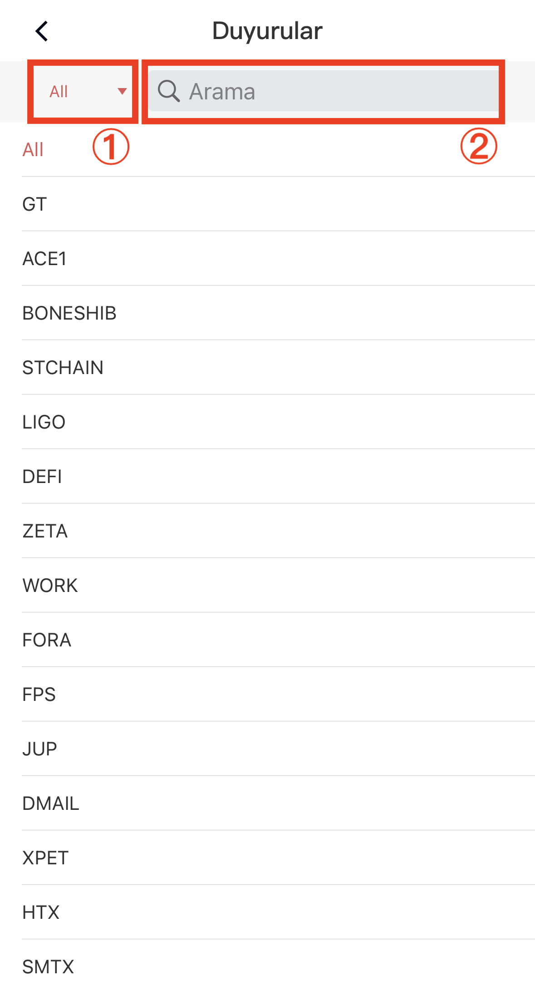Tap the back arrow icon

click(x=42, y=31)
